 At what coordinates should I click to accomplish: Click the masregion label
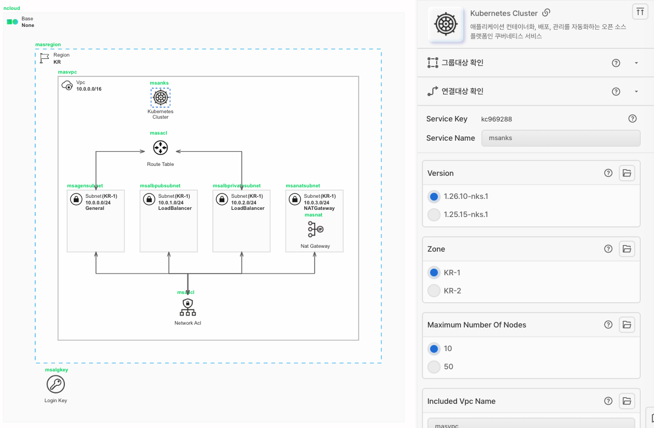pos(48,45)
